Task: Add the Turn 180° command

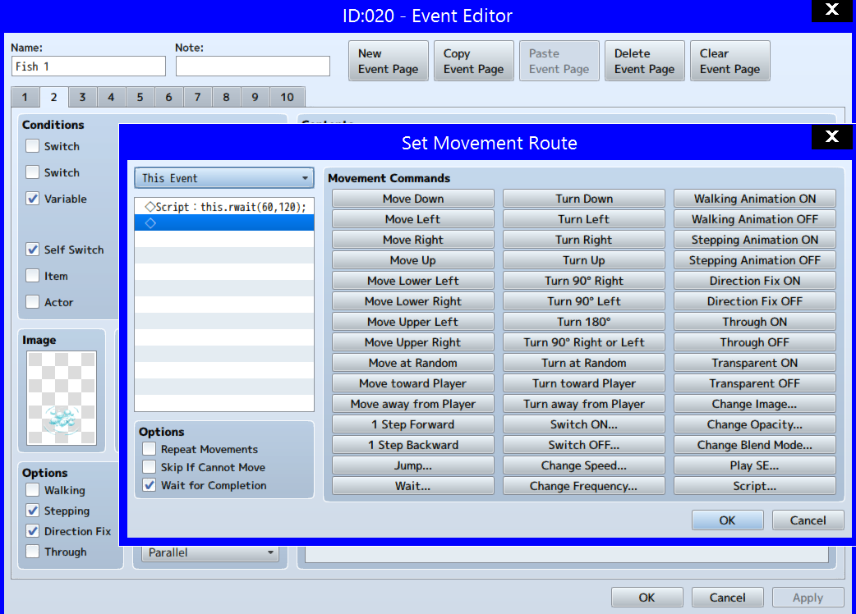Action: [x=583, y=322]
